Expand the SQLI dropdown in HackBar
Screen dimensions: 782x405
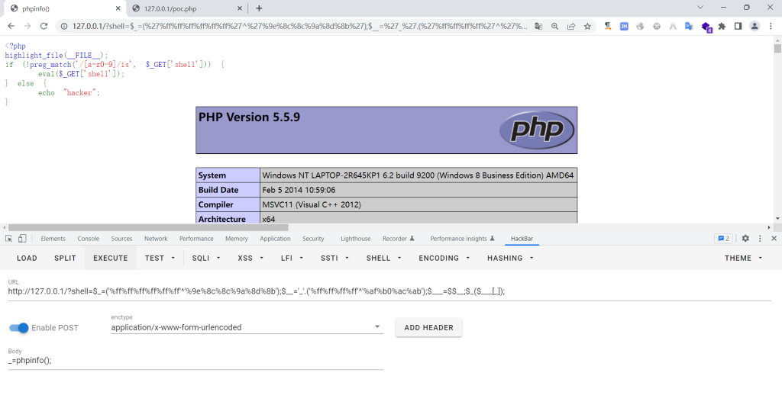(206, 258)
